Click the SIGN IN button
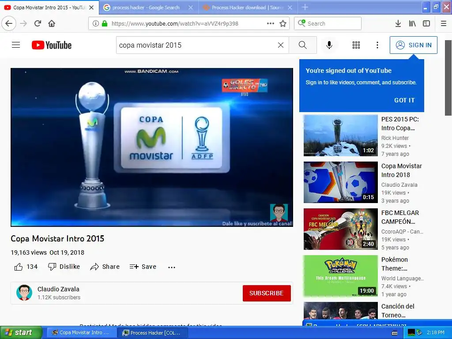This screenshot has width=452, height=339. coord(413,45)
